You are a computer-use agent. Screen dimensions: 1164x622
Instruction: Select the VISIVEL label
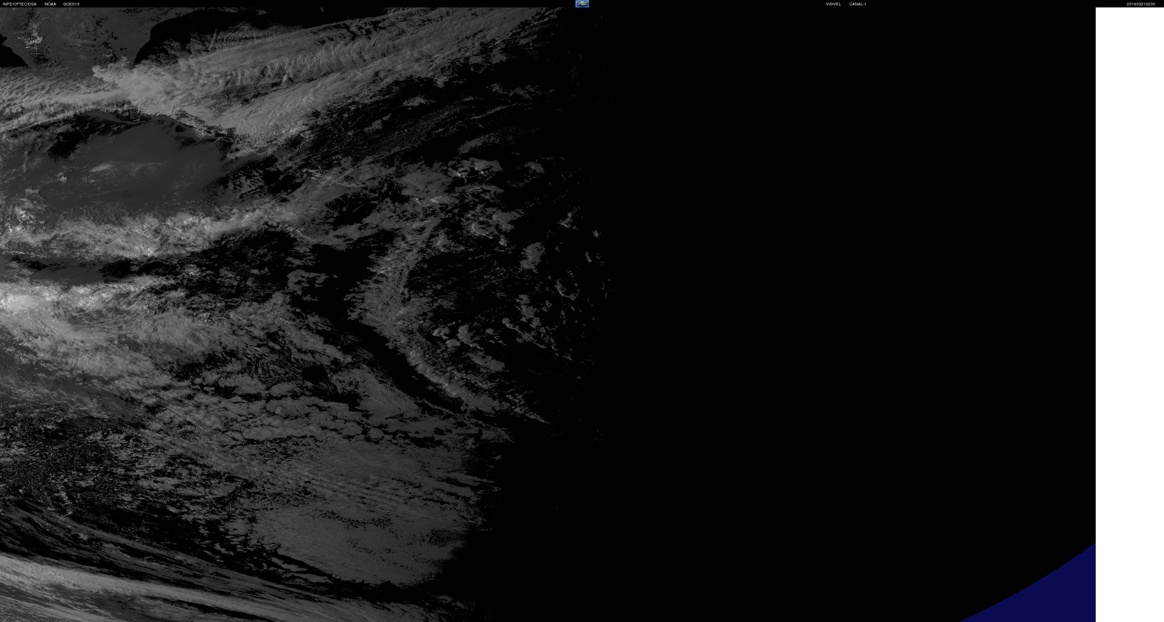(x=833, y=4)
